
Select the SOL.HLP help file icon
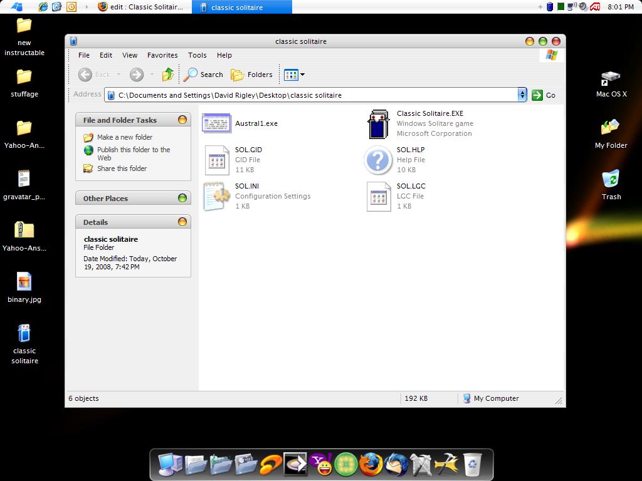(378, 160)
